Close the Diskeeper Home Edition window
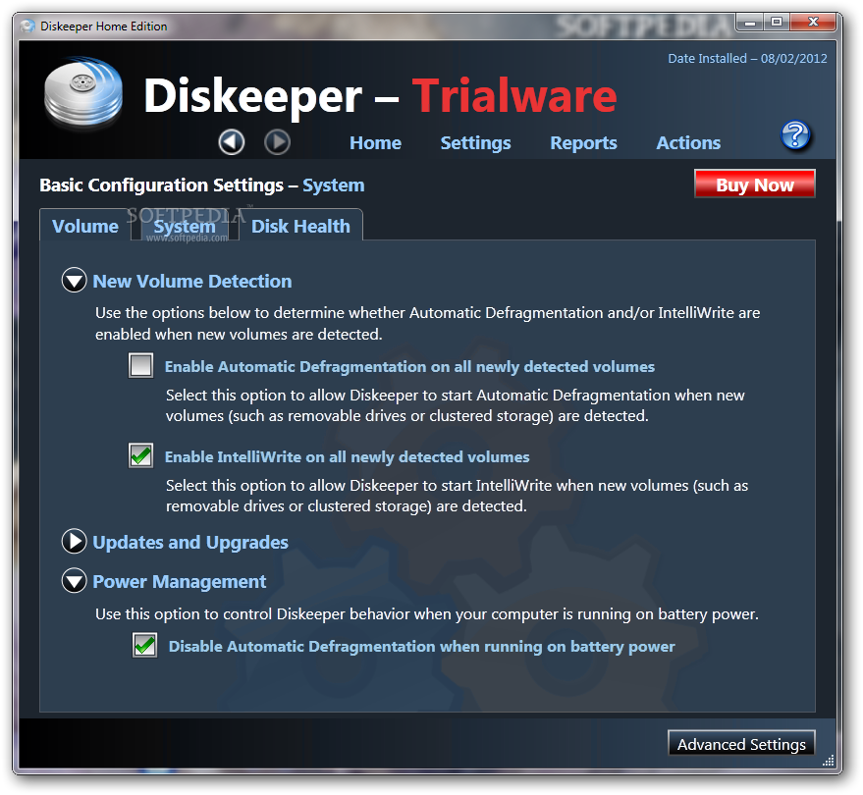863x795 pixels. (x=813, y=22)
